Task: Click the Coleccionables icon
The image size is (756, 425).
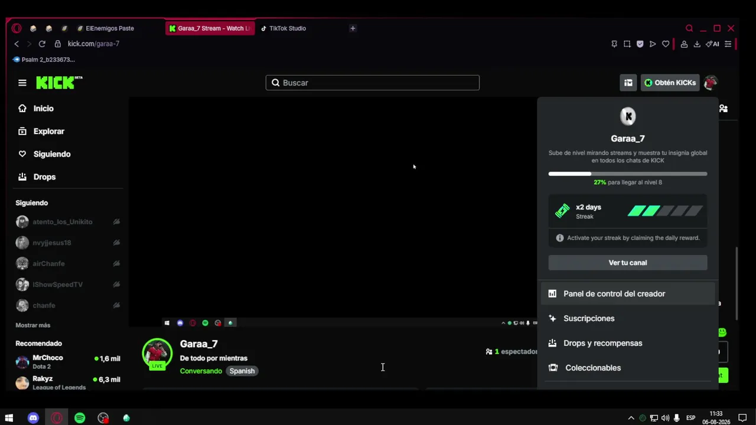Action: (x=553, y=368)
